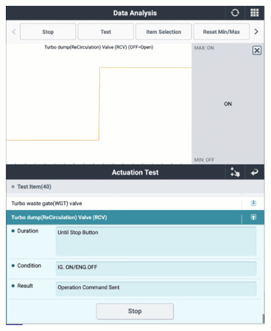This screenshot has height=331, width=271.
Task: Click the Duration field 'Until Stop Button'
Action: [156, 241]
